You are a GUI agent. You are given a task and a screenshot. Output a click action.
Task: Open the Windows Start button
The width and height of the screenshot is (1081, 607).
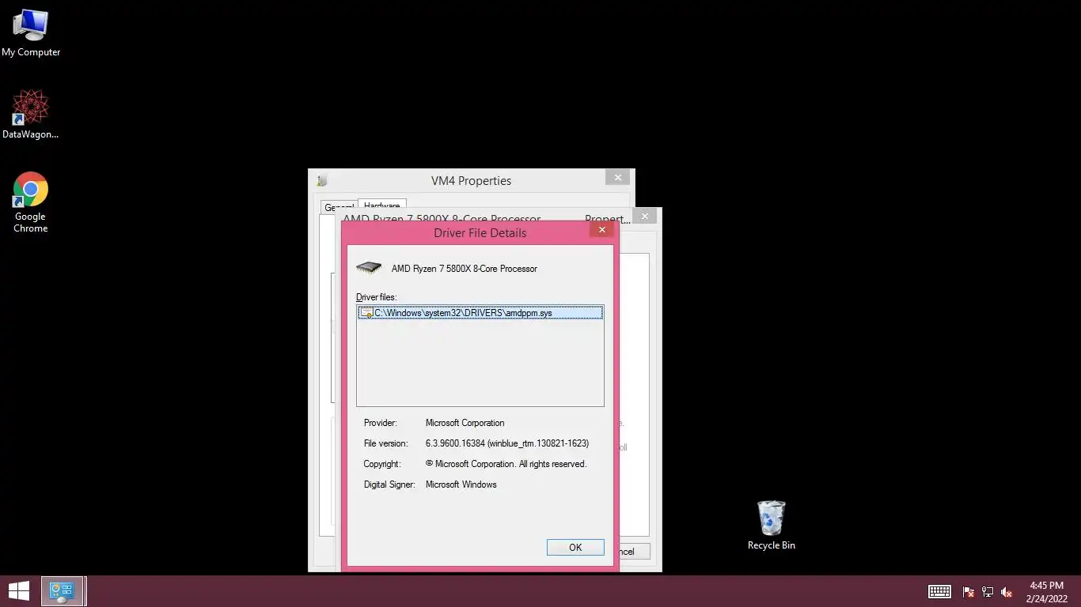tap(19, 591)
